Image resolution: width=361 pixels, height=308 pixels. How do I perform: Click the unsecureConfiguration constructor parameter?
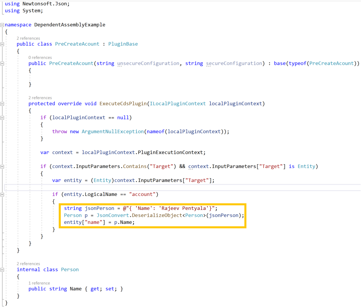(x=148, y=63)
